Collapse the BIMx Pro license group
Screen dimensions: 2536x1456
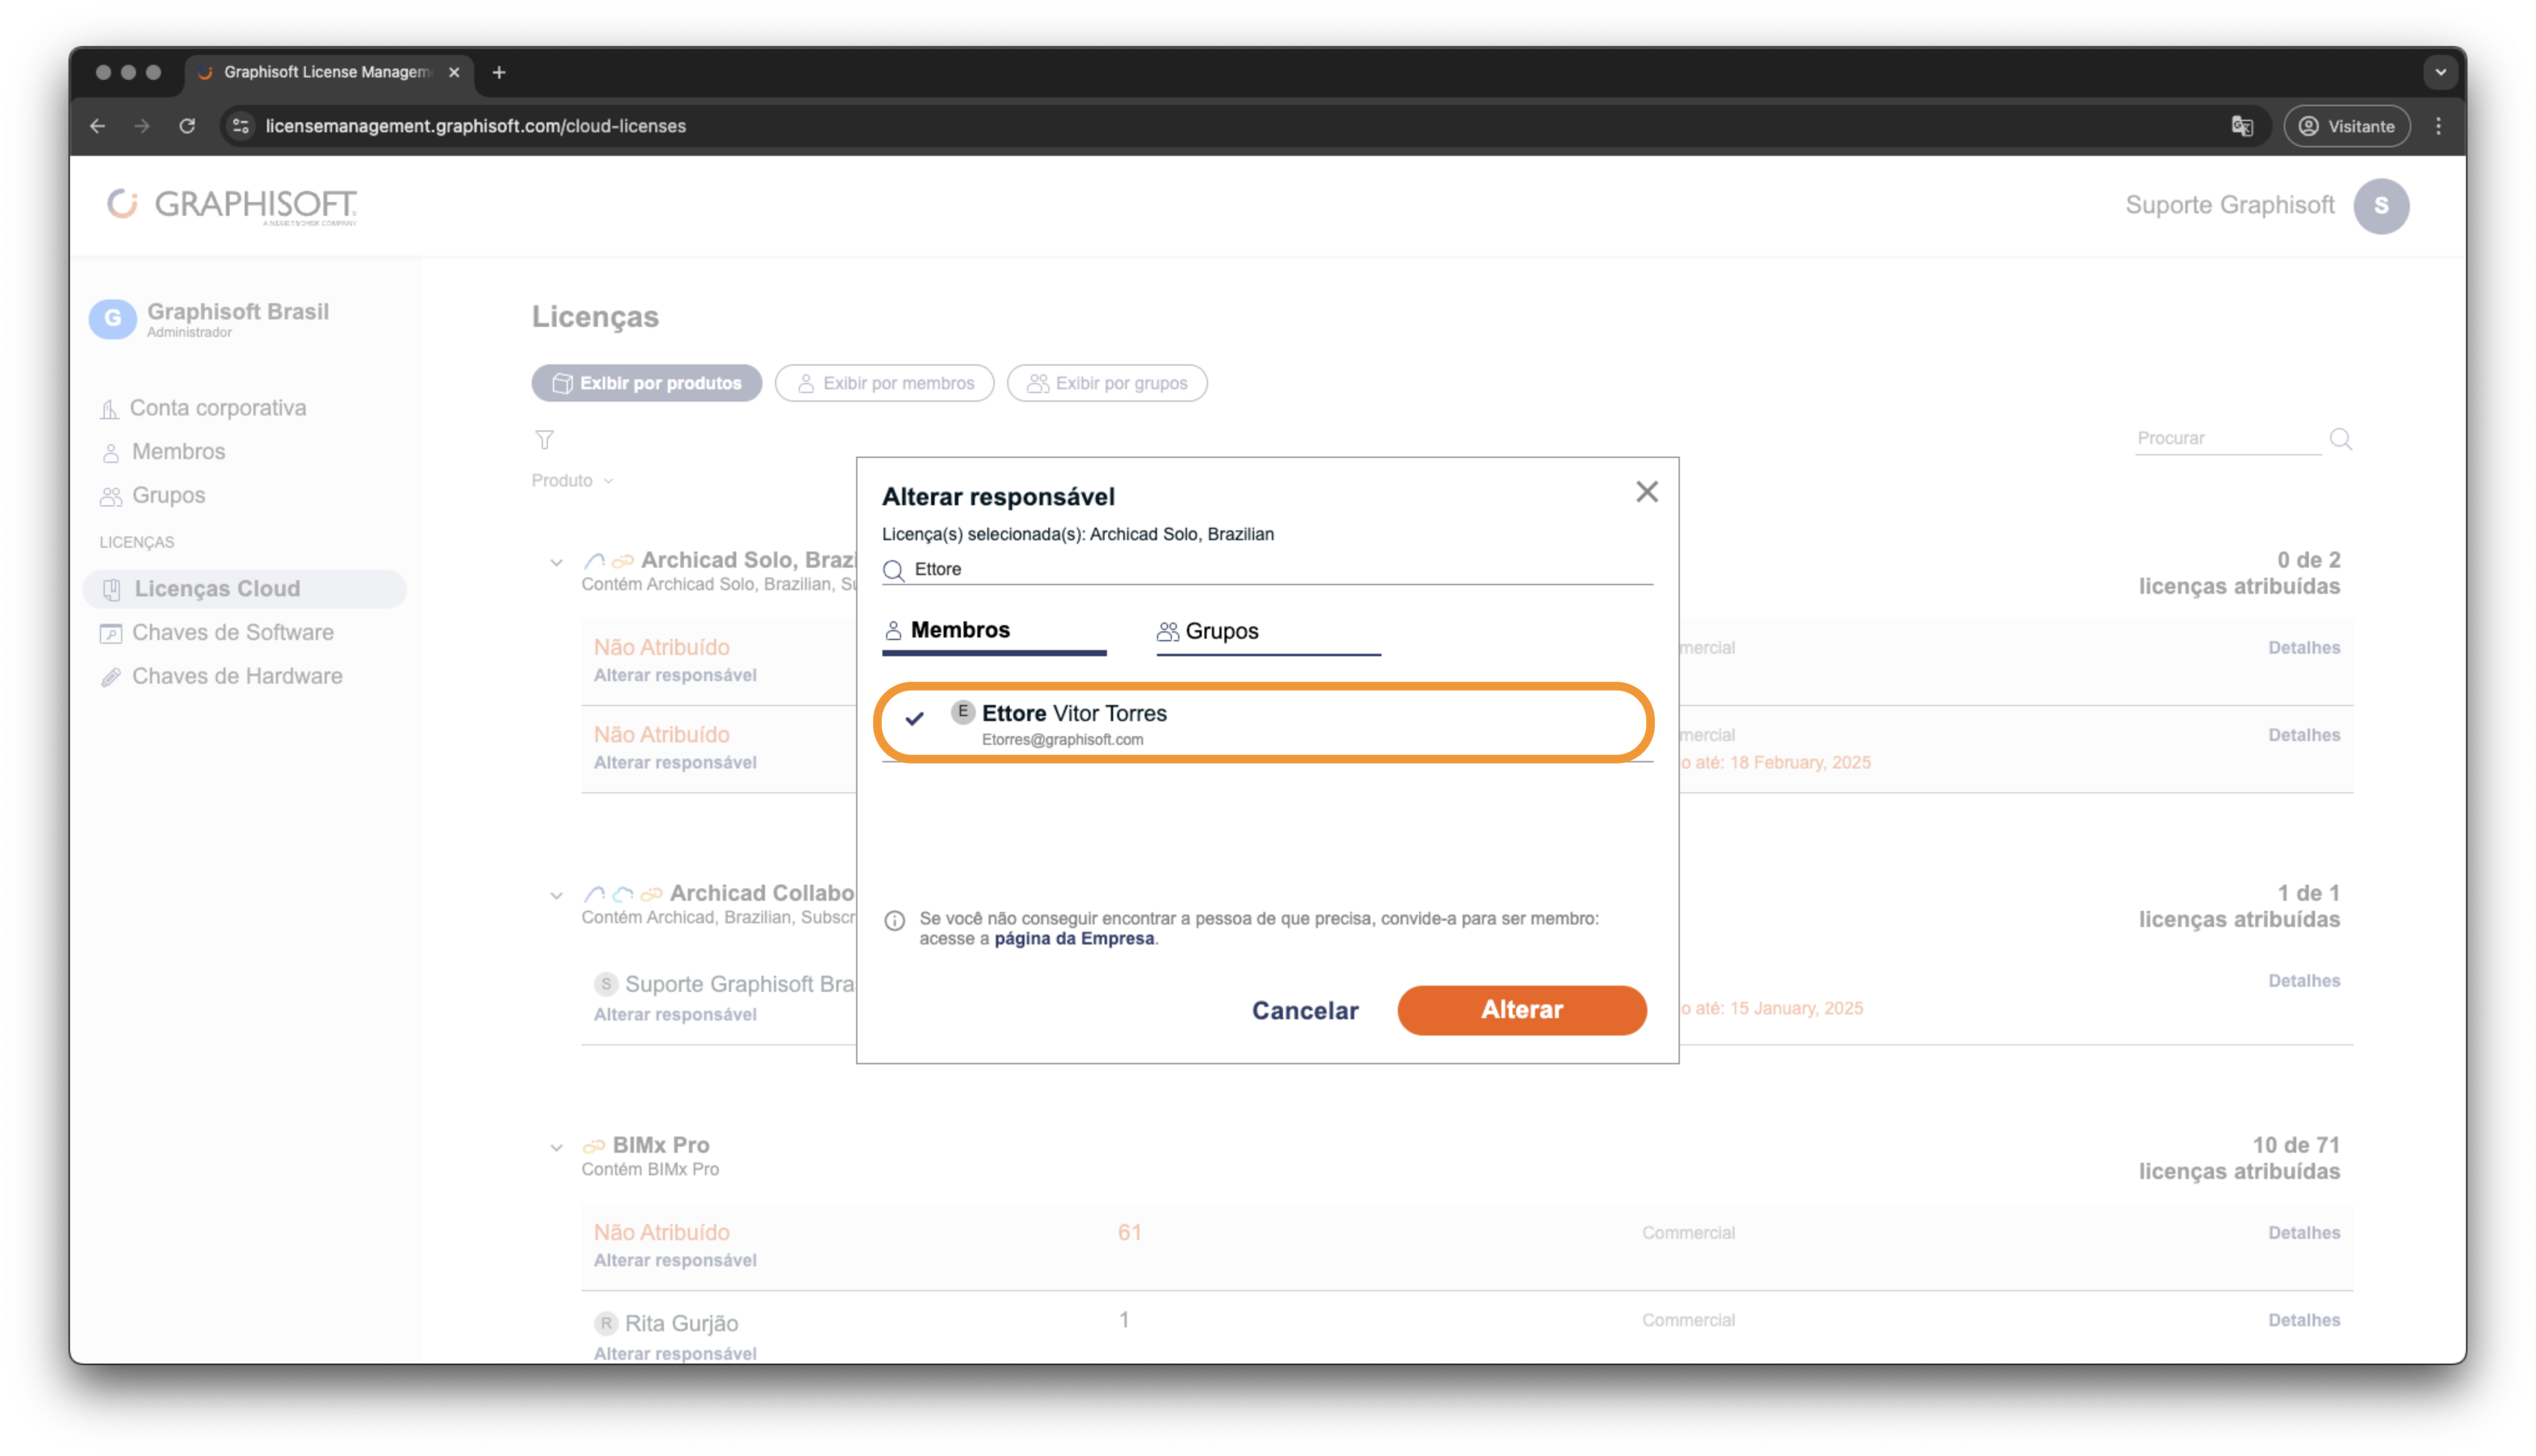[x=556, y=1147]
